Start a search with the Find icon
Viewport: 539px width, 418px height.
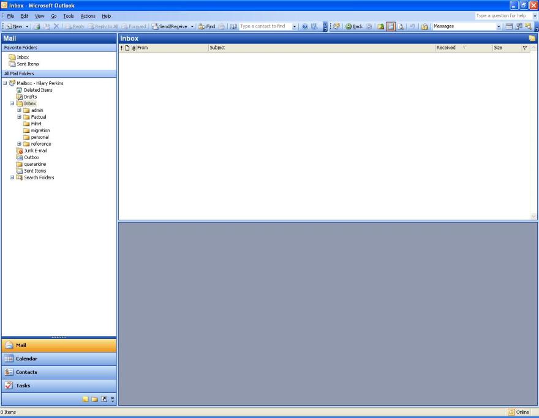coord(208,26)
